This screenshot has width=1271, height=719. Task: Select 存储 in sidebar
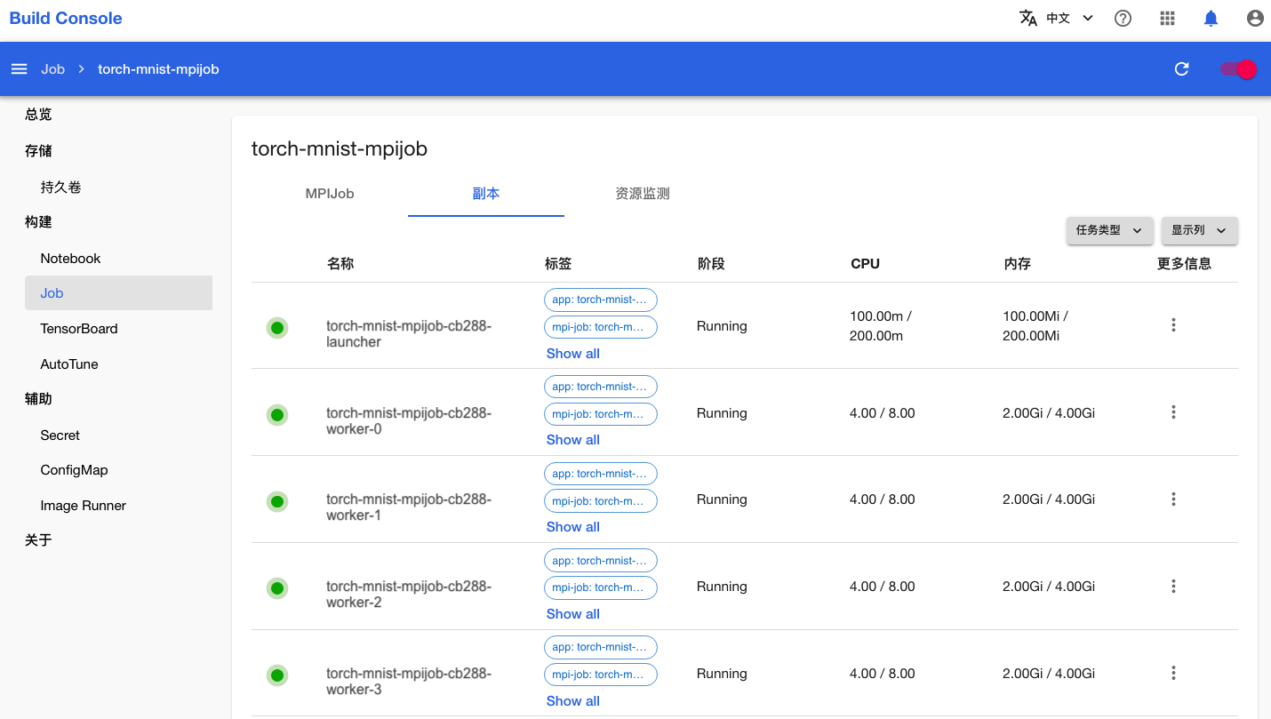[x=38, y=151]
